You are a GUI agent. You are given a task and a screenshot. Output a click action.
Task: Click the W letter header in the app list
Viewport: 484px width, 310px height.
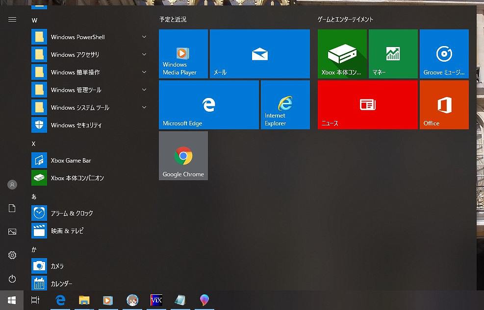(x=34, y=21)
